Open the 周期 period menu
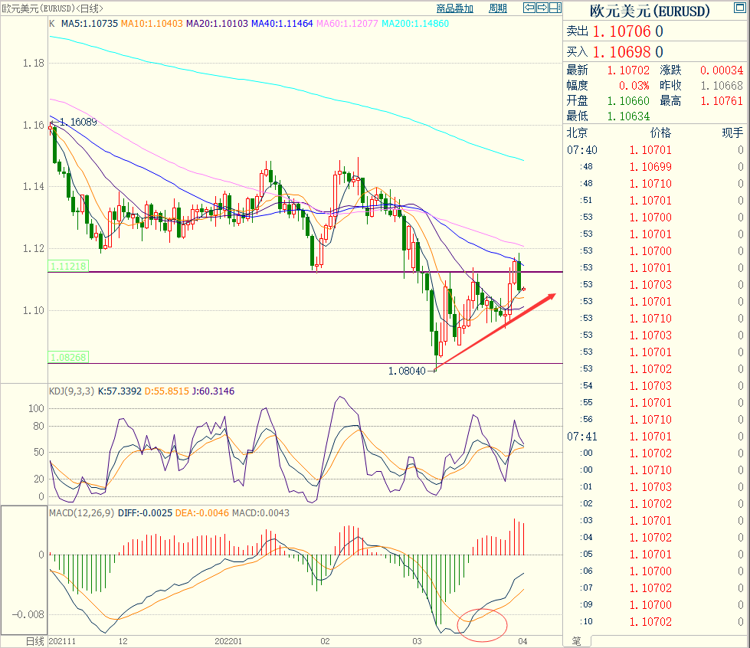The height and width of the screenshot is (648, 750). 497,8
